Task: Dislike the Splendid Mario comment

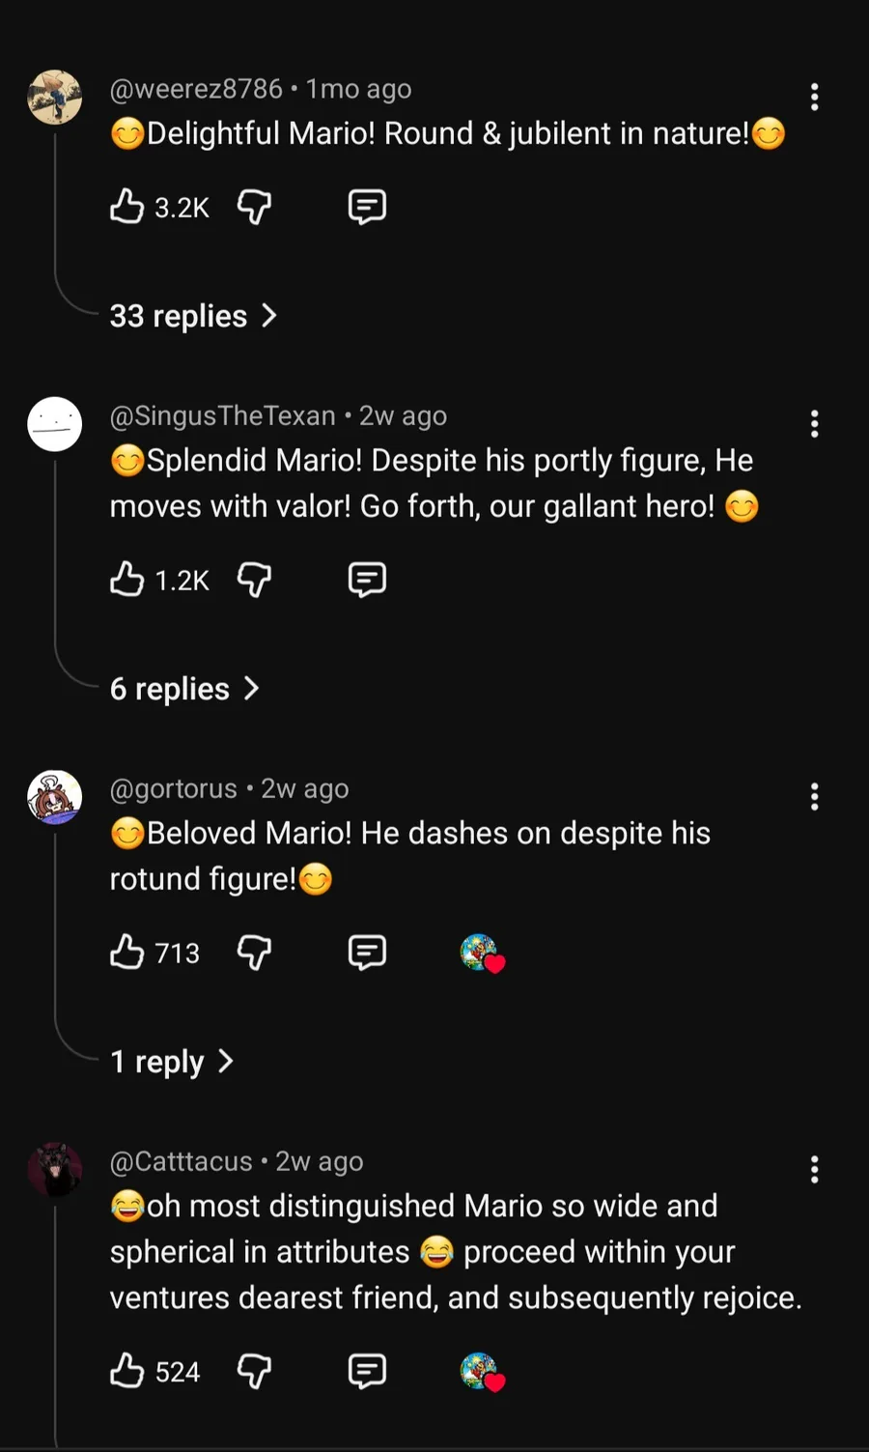Action: 254,580
